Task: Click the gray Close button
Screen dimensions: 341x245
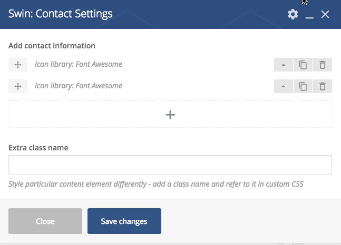Action: [x=45, y=221]
